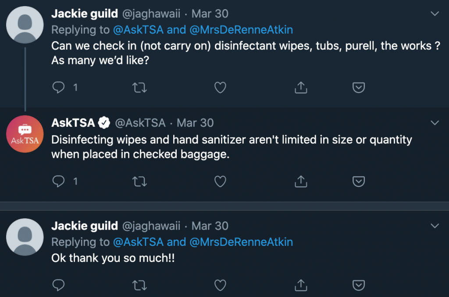Screen dimensions: 449x297
Task: Open @MrsDeRenneAtkin mention in the first tweet
Action: point(241,30)
